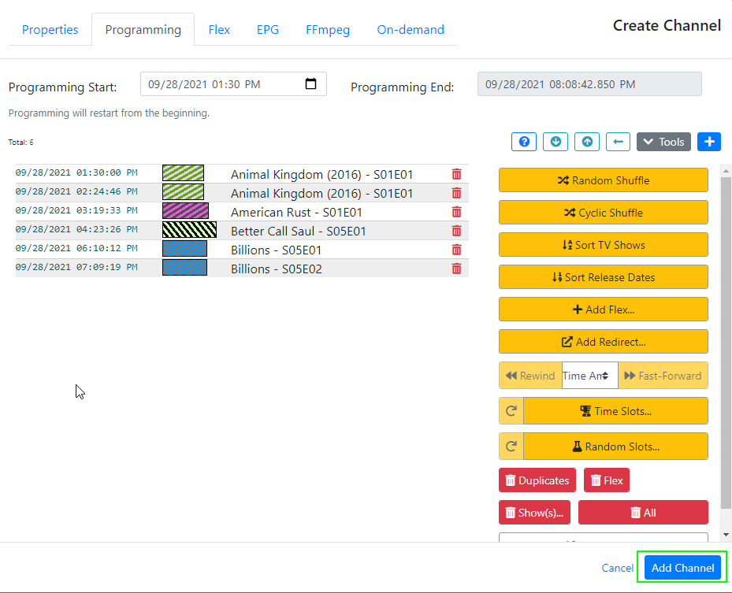Open the calendar picker for Programming Start

(311, 84)
